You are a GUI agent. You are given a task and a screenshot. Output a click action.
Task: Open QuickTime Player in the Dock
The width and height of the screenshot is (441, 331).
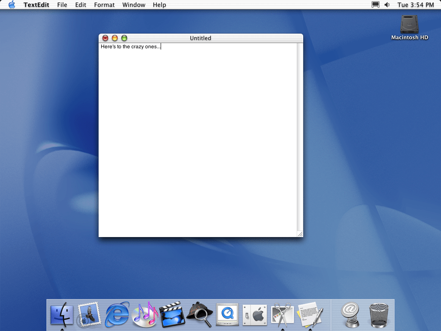pos(227,314)
